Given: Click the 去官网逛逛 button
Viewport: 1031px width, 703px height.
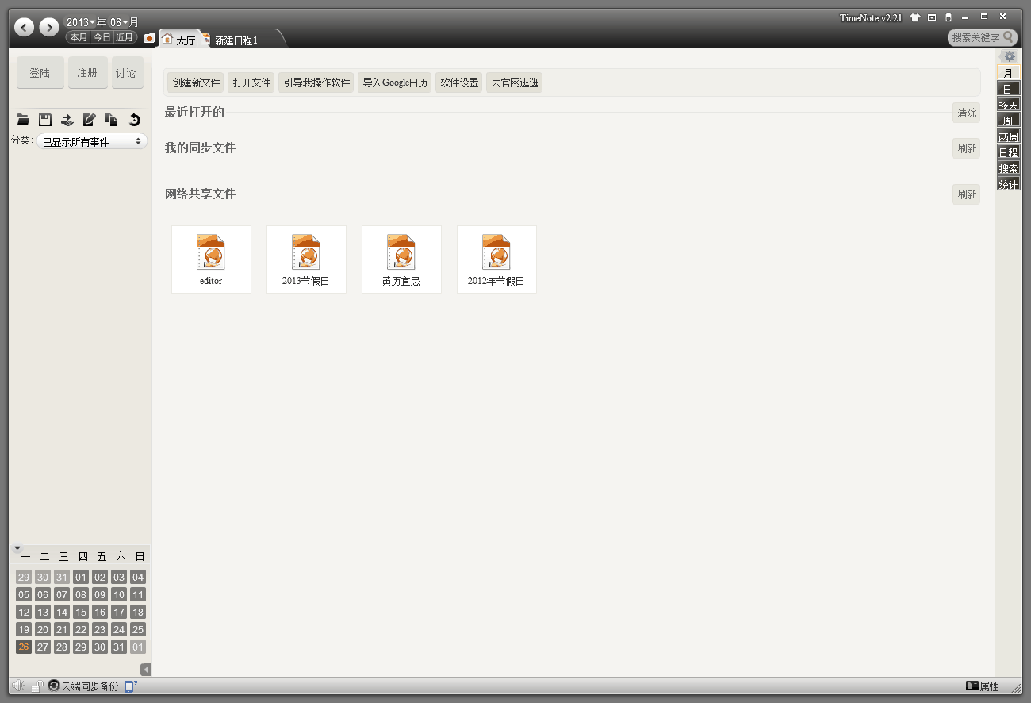Looking at the screenshot, I should coord(515,83).
